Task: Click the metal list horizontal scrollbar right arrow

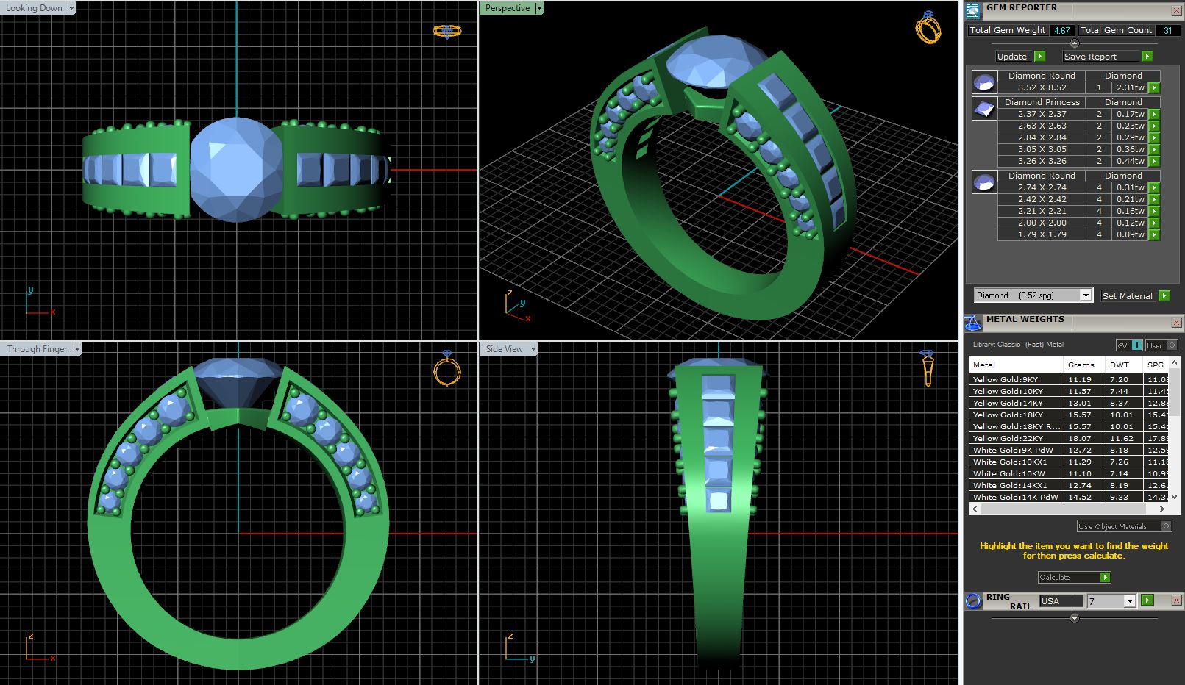Action: pos(1161,509)
